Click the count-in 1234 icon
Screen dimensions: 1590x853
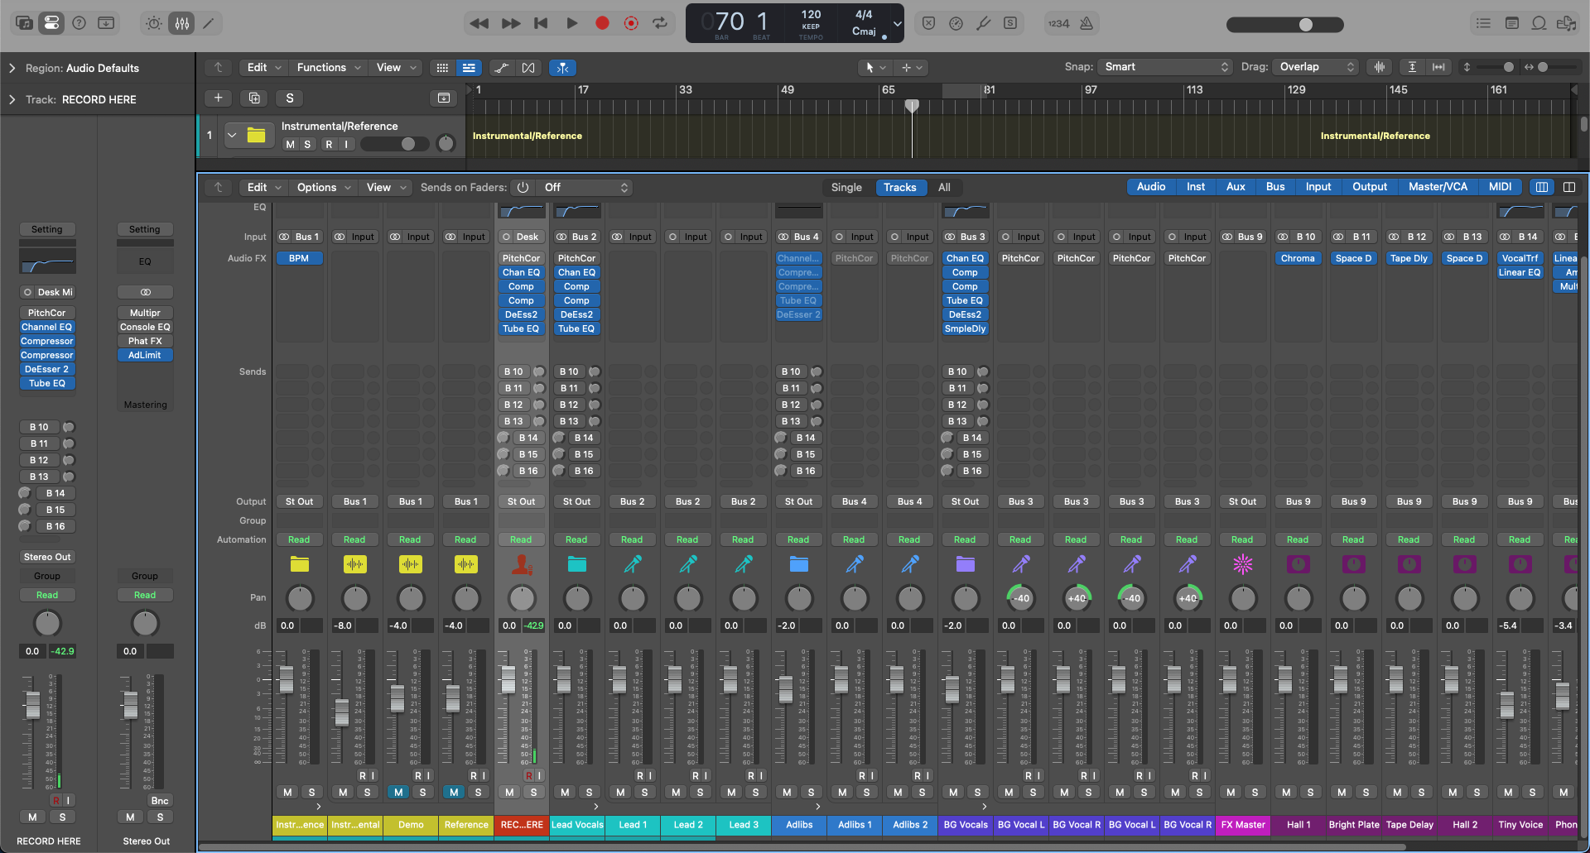click(1058, 23)
